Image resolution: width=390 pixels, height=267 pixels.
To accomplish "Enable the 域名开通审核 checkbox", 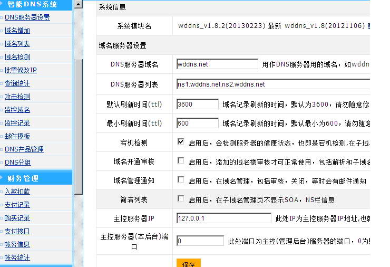I will click(x=181, y=160).
